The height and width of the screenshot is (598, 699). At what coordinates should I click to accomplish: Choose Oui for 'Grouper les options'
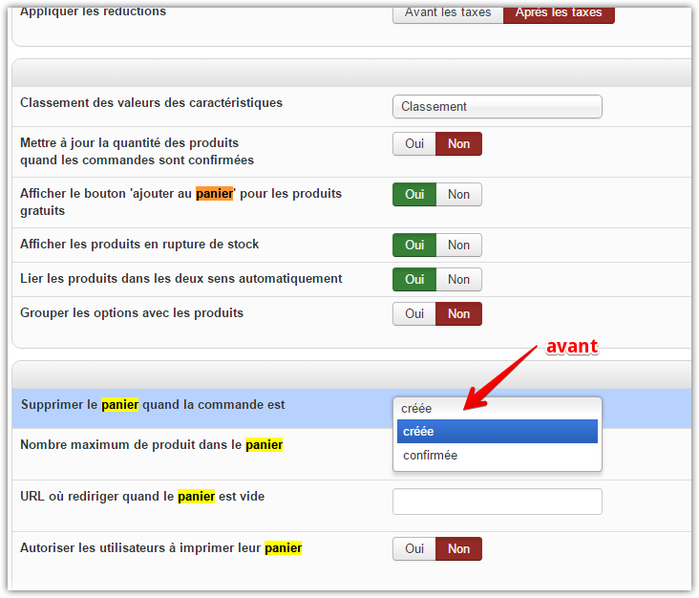414,314
